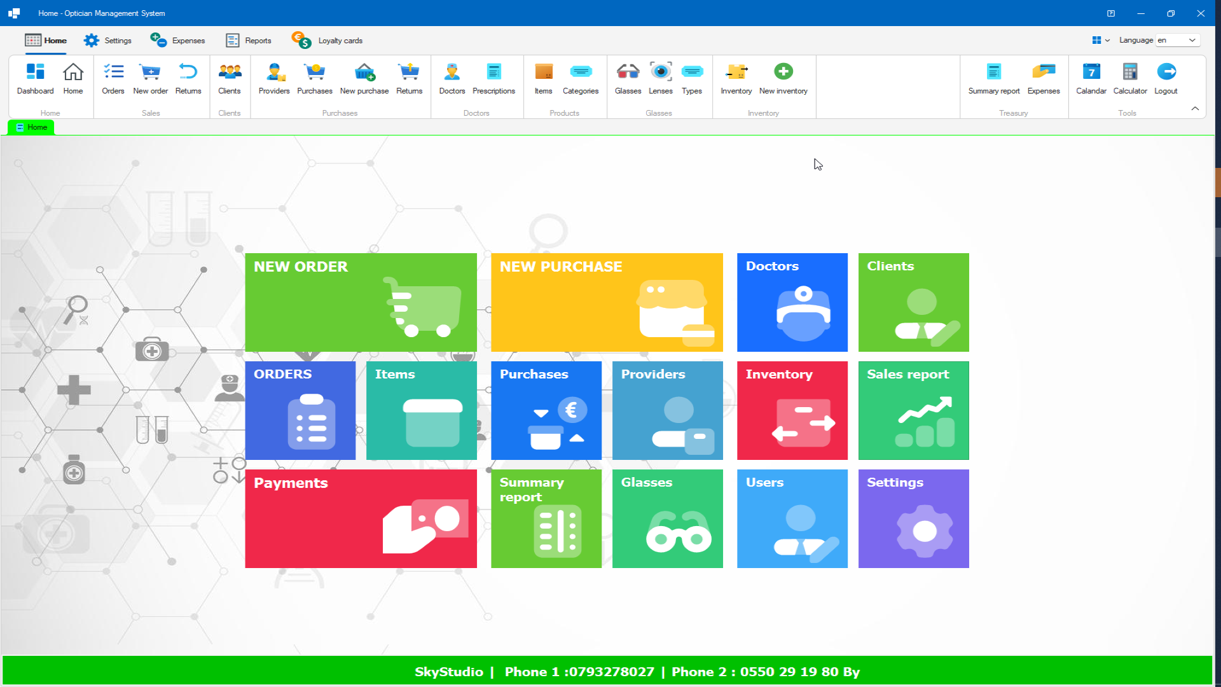Viewport: 1221px width, 687px height.
Task: Click the Sales report tile
Action: click(913, 410)
